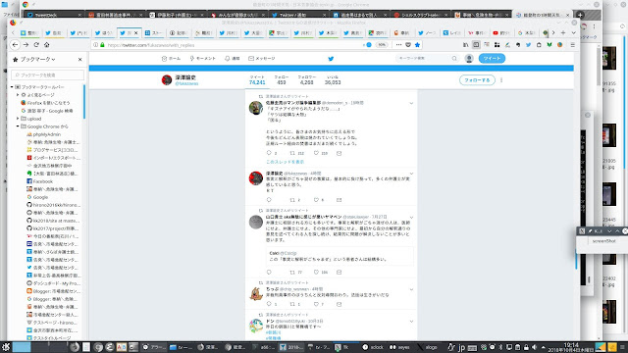Like the ちゃぷ tweet with 7 likes
Image resolution: width=628 pixels, height=353 pixels.
316,304
